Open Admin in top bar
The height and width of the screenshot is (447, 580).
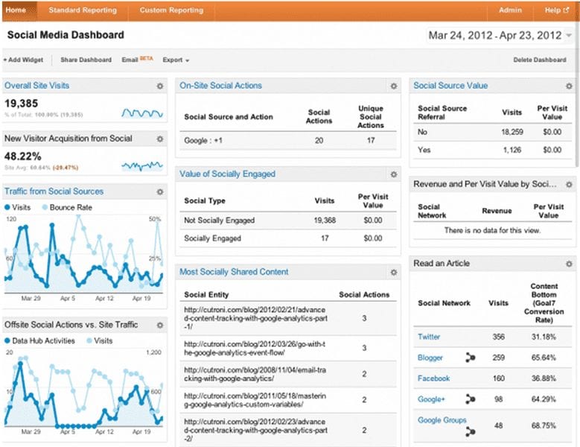tap(510, 10)
